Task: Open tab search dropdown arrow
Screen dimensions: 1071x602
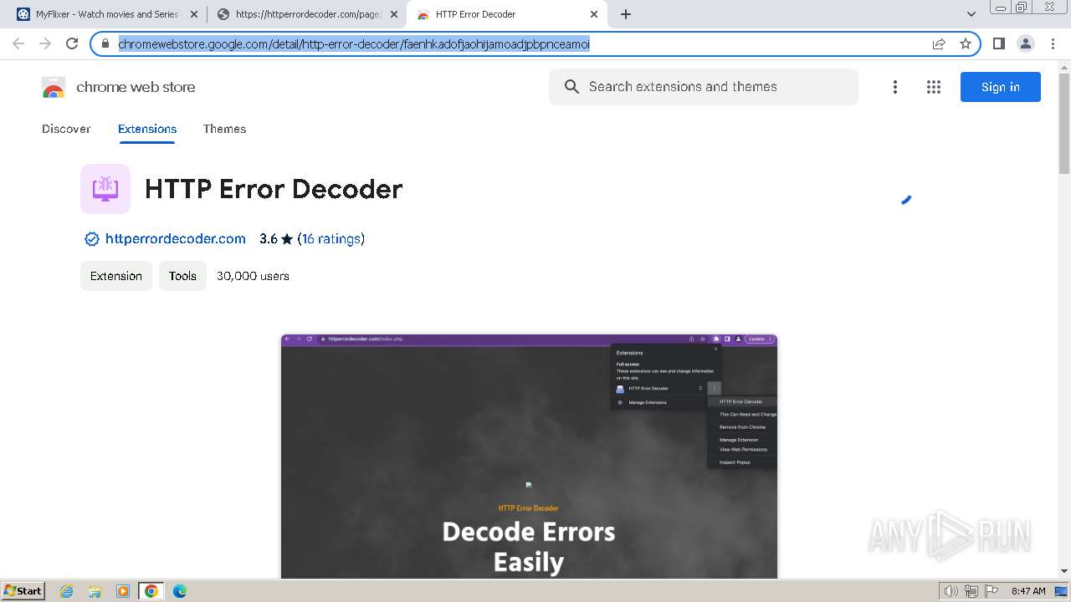Action: (971, 14)
